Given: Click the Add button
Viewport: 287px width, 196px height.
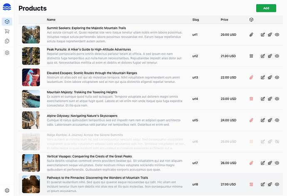Looking at the screenshot, I should coord(266,8).
